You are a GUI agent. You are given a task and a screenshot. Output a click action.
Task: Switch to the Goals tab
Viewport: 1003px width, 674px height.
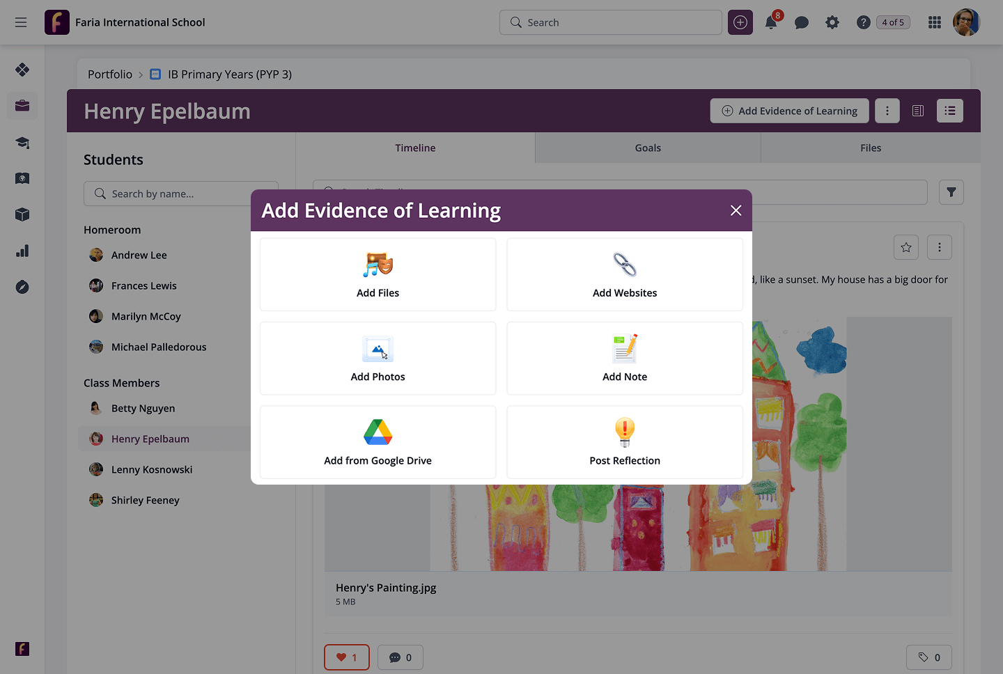click(648, 148)
